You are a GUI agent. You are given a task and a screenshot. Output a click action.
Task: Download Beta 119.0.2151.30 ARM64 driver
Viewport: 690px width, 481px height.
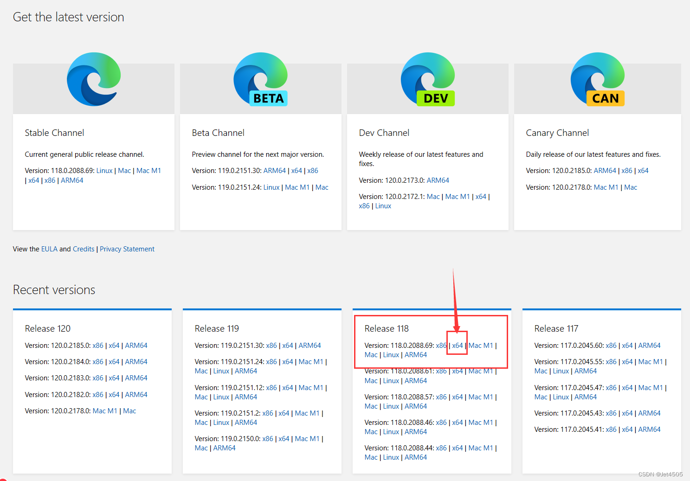tap(275, 171)
